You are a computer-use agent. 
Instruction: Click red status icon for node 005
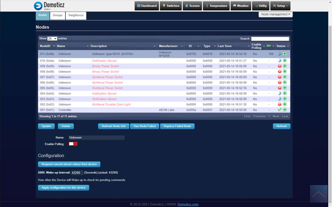[x=280, y=88]
